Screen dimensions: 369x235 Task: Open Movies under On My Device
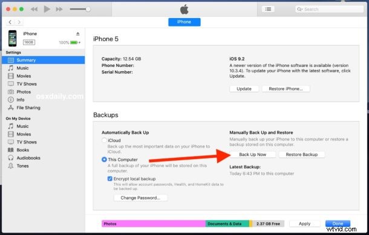[44, 134]
